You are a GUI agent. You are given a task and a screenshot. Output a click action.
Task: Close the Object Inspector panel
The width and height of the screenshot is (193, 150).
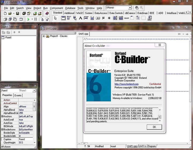35,86
